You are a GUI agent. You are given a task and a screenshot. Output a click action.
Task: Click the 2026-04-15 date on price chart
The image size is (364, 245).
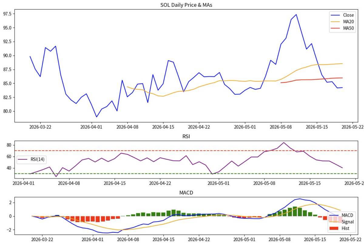click(163, 127)
